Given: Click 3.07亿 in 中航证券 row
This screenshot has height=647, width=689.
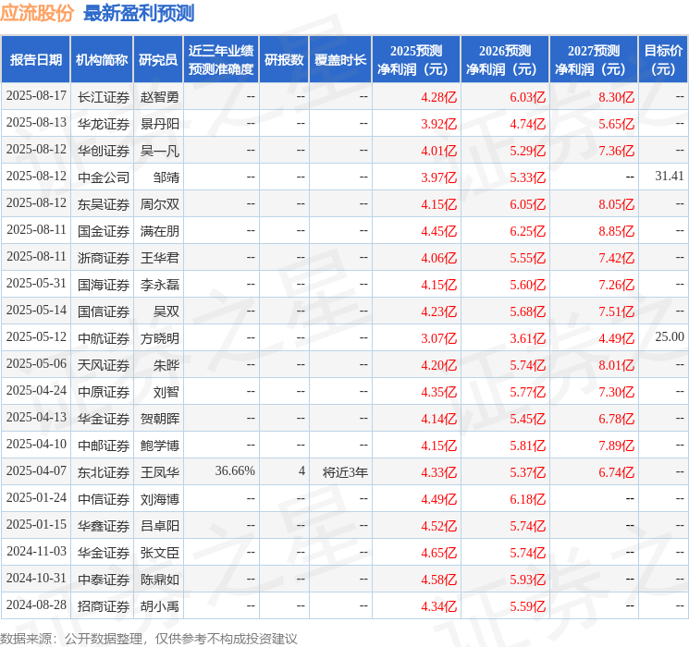Looking at the screenshot, I should pos(439,338).
